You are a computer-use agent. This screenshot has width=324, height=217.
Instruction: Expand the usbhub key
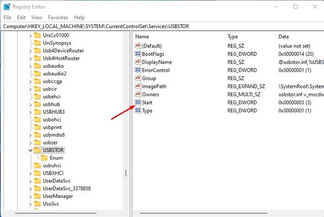coord(30,105)
